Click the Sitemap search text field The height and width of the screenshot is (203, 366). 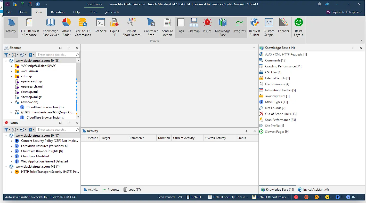point(56,55)
